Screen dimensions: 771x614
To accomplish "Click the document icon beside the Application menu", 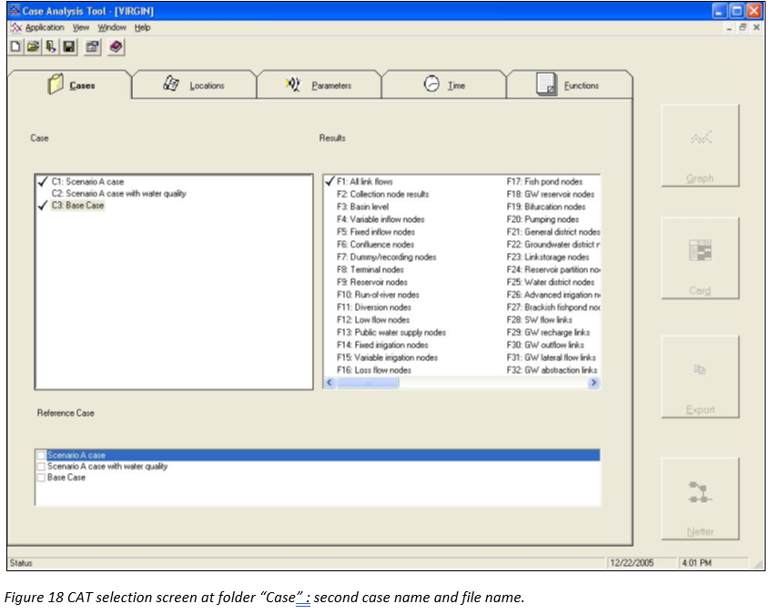I will pyautogui.click(x=16, y=27).
